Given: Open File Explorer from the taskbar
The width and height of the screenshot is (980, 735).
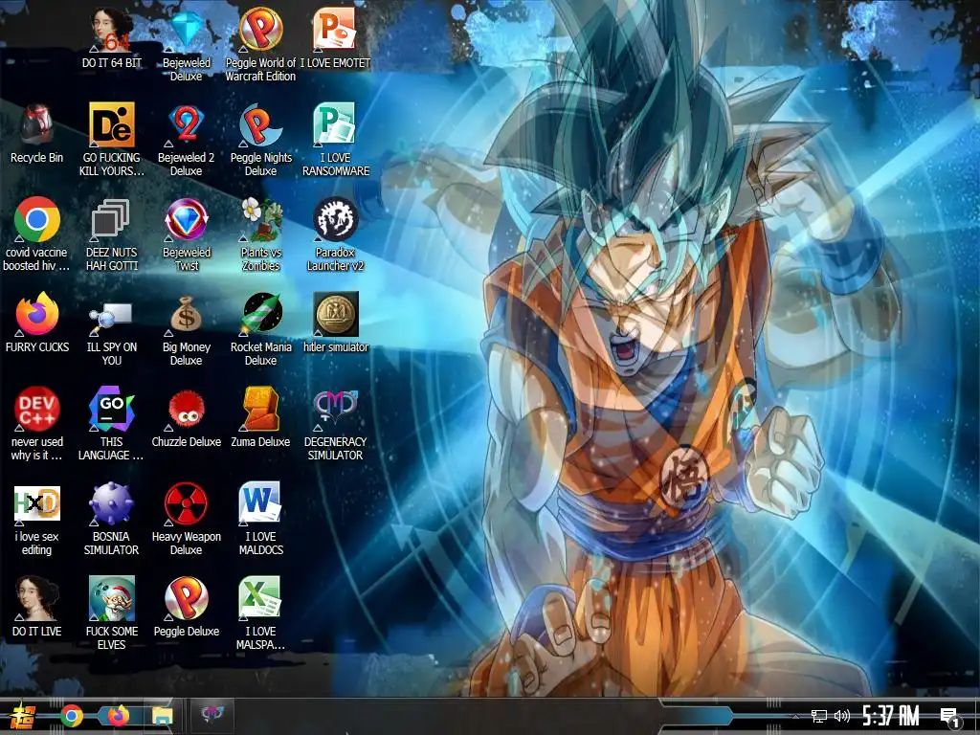Looking at the screenshot, I should (162, 716).
